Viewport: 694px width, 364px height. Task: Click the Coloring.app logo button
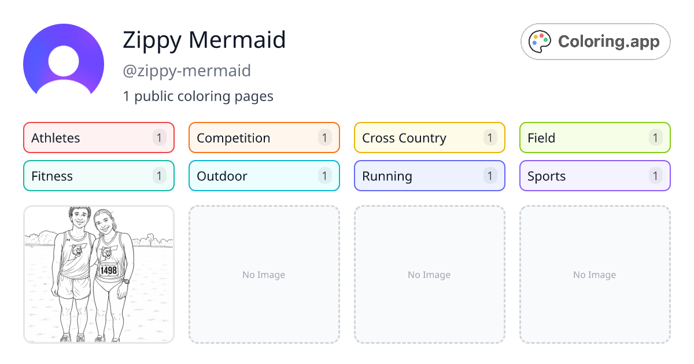(x=595, y=42)
